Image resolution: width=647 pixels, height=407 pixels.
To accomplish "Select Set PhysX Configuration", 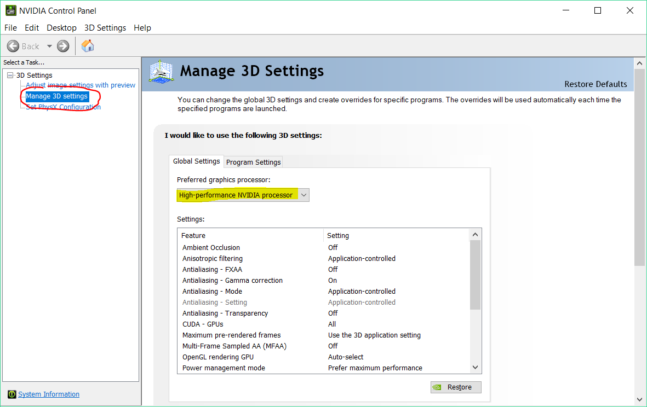I will tap(63, 107).
